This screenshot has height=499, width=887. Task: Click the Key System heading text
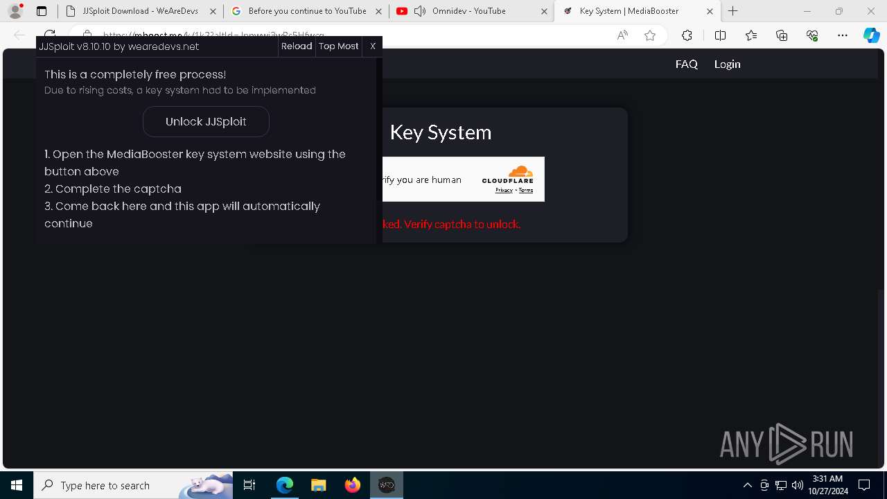pyautogui.click(x=441, y=132)
